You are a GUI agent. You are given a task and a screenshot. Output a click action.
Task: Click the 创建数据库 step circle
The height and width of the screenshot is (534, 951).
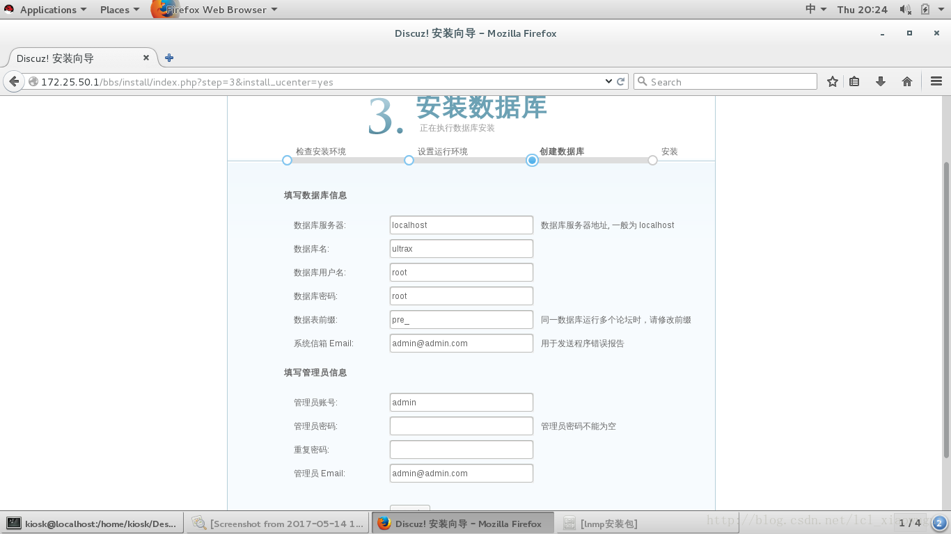coord(532,161)
